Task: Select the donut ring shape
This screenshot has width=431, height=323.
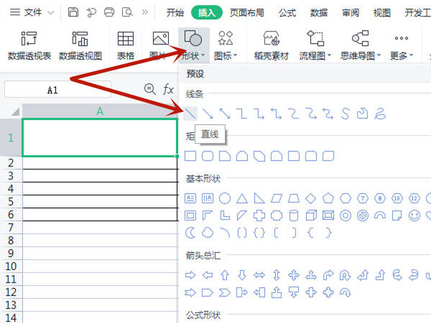Action: tap(346, 215)
